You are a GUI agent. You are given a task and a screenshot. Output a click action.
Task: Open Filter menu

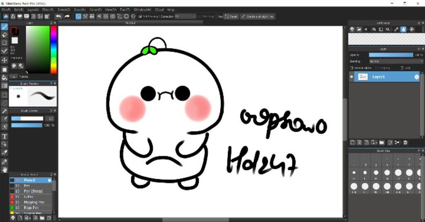pos(48,10)
